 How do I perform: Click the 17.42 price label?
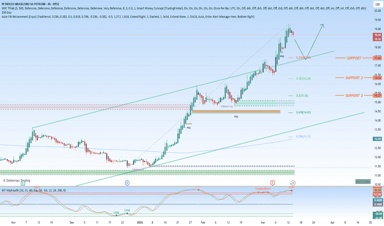[x=377, y=58]
